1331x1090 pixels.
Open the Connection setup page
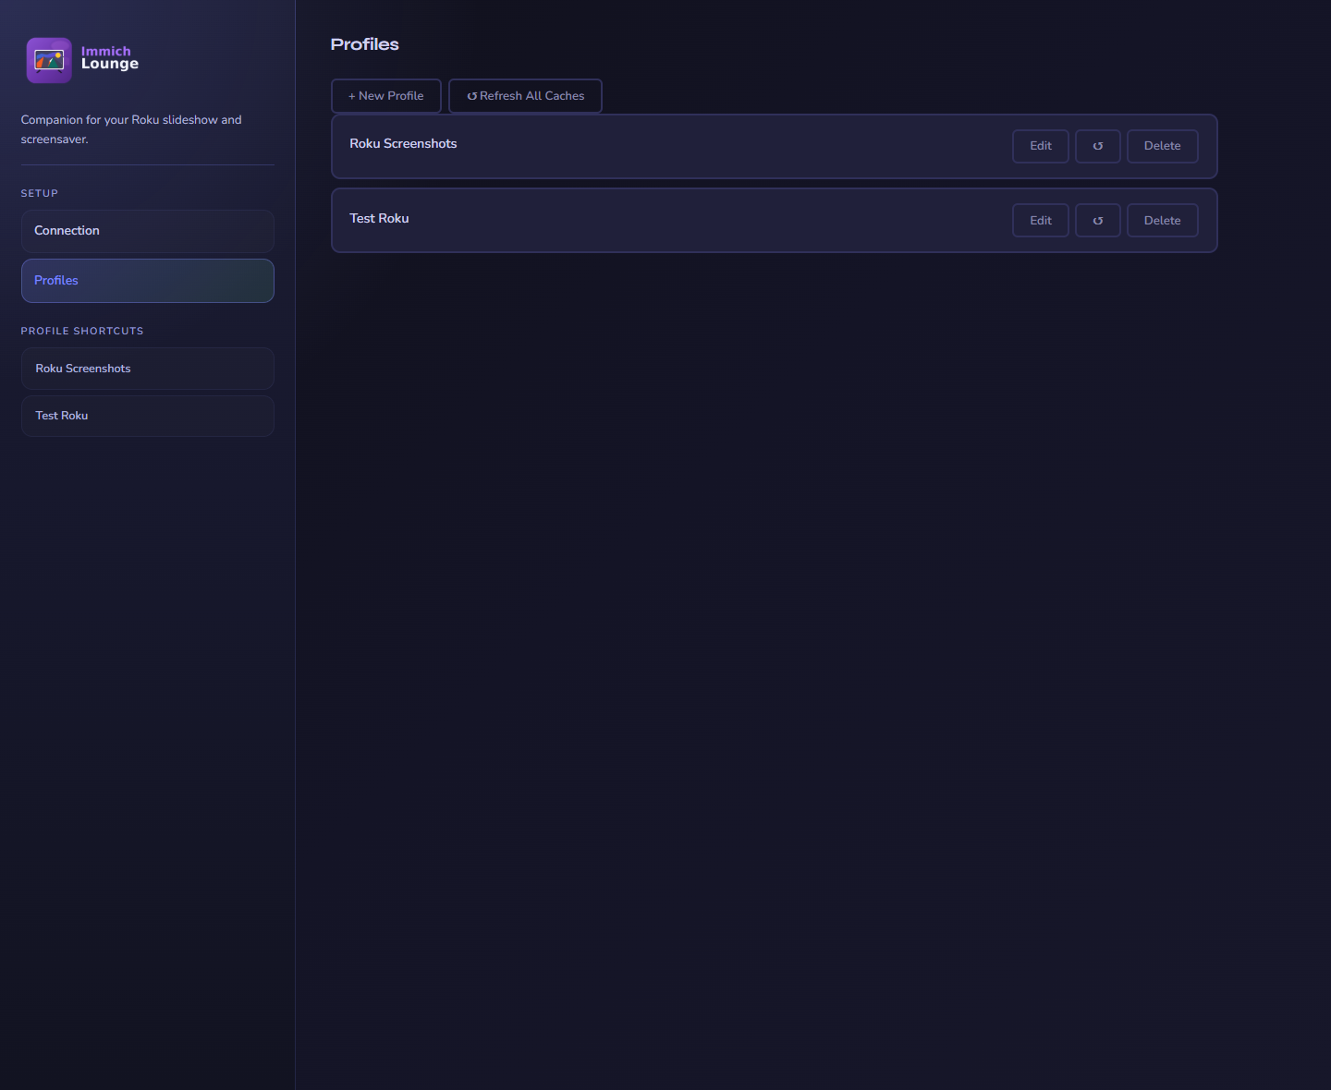(147, 231)
